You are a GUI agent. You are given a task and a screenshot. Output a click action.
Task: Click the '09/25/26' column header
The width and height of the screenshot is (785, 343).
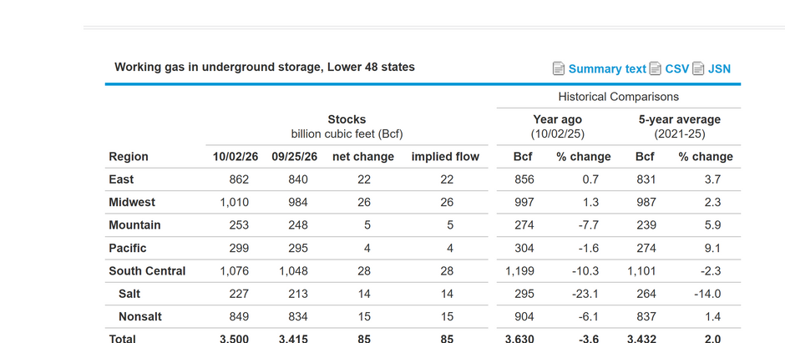(x=294, y=157)
